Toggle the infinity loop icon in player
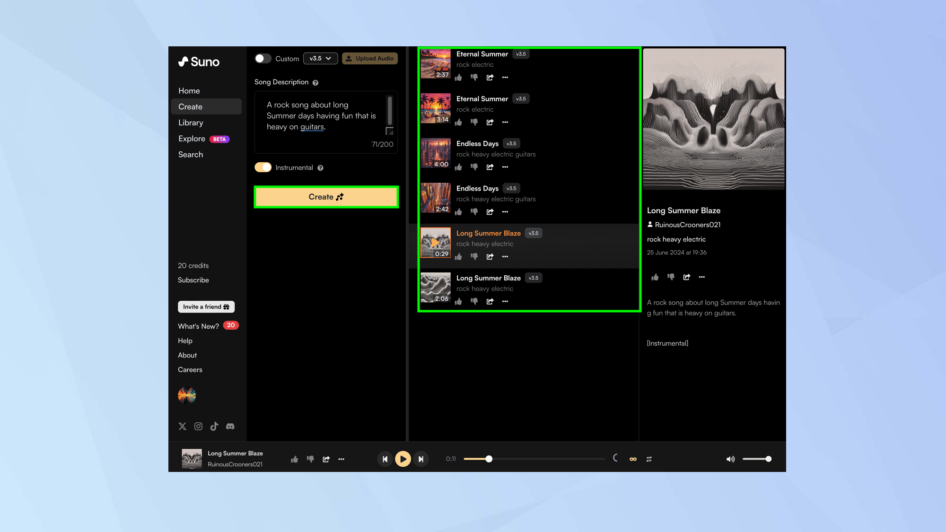This screenshot has height=532, width=946. (633, 459)
